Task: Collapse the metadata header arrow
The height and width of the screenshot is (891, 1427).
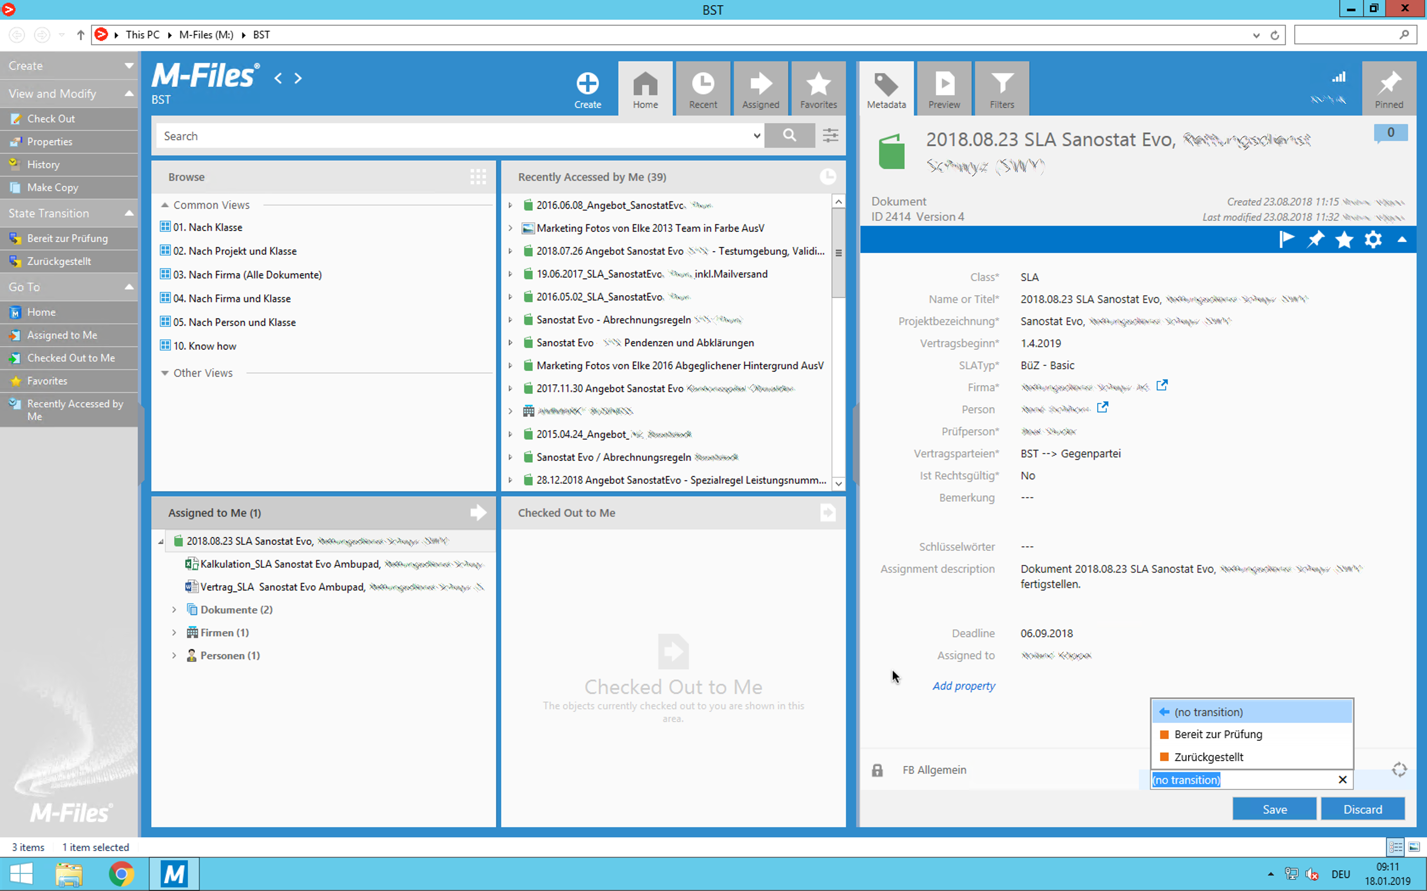Action: tap(1402, 240)
